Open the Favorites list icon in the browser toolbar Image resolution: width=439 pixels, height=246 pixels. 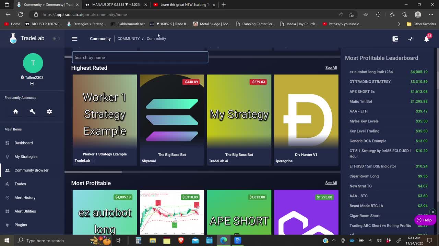(x=392, y=15)
